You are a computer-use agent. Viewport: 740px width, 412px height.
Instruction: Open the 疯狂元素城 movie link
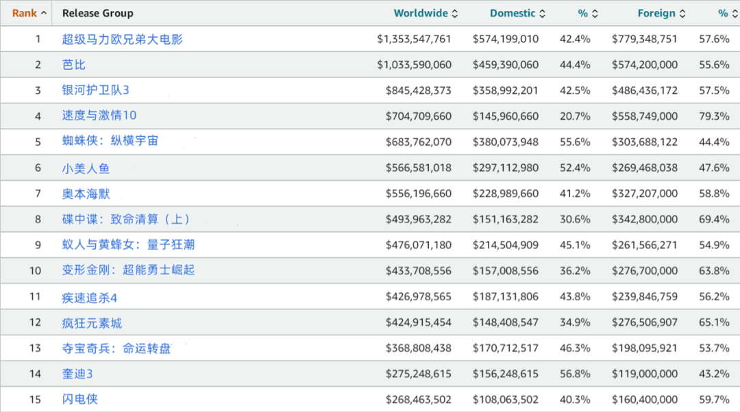pos(92,322)
